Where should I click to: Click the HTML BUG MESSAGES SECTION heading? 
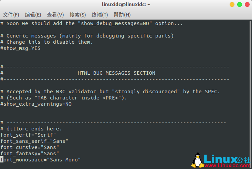(116, 73)
